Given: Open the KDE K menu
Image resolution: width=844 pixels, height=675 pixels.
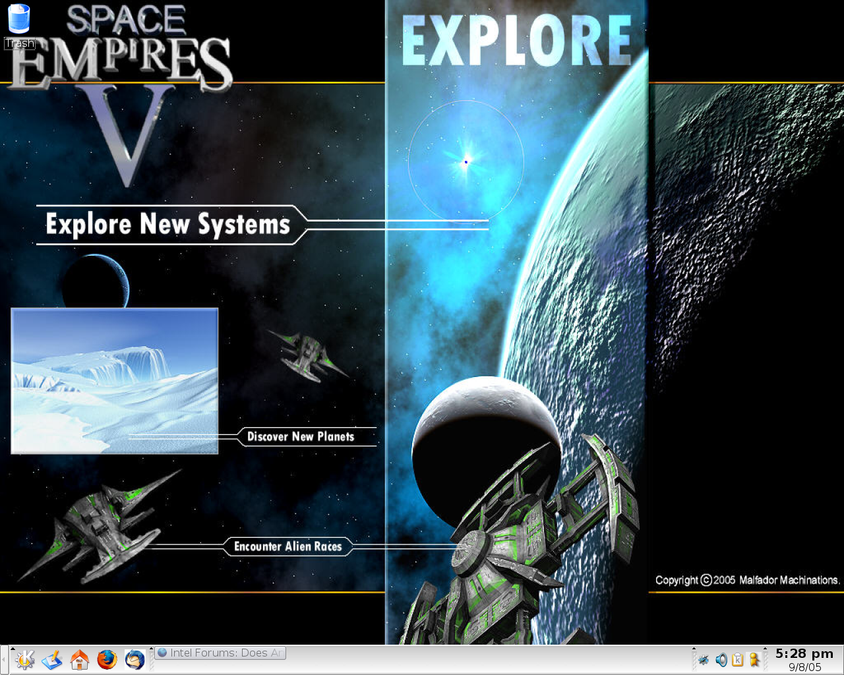Looking at the screenshot, I should [x=24, y=659].
